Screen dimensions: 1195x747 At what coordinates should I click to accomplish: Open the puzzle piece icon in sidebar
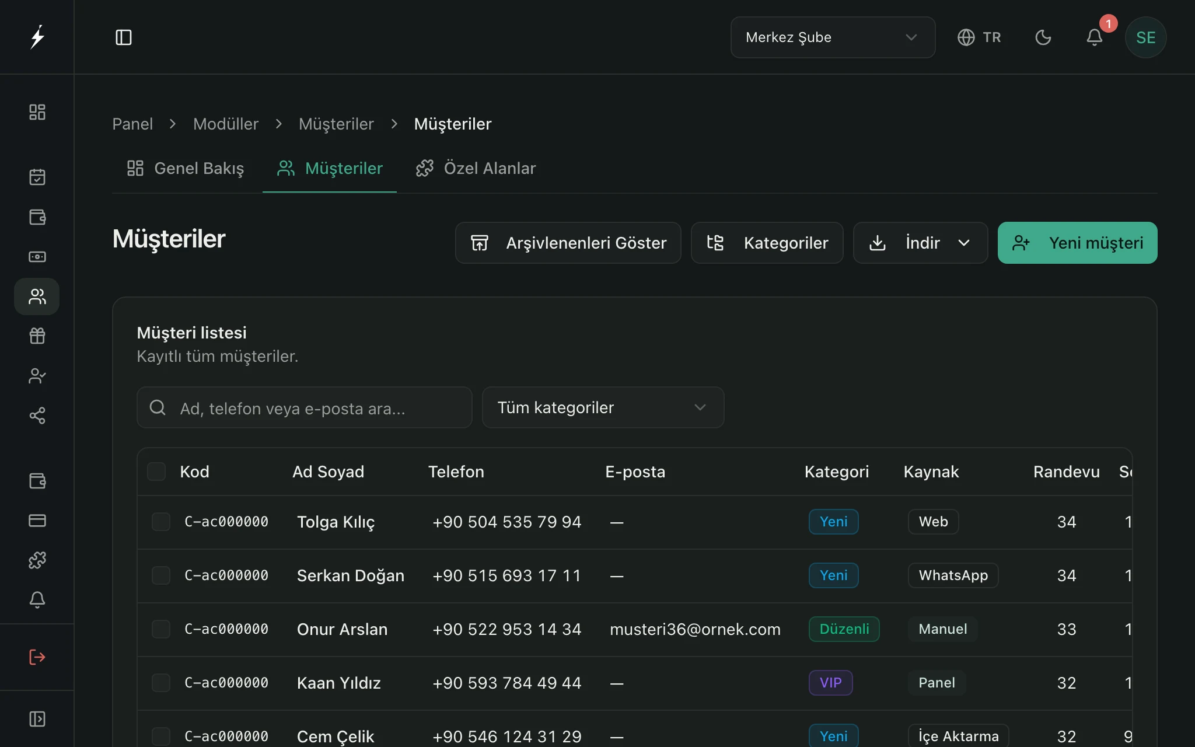pos(37,560)
